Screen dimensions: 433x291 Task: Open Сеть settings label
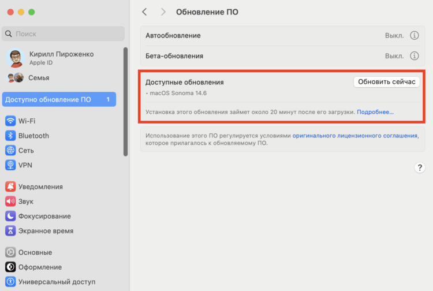click(26, 151)
